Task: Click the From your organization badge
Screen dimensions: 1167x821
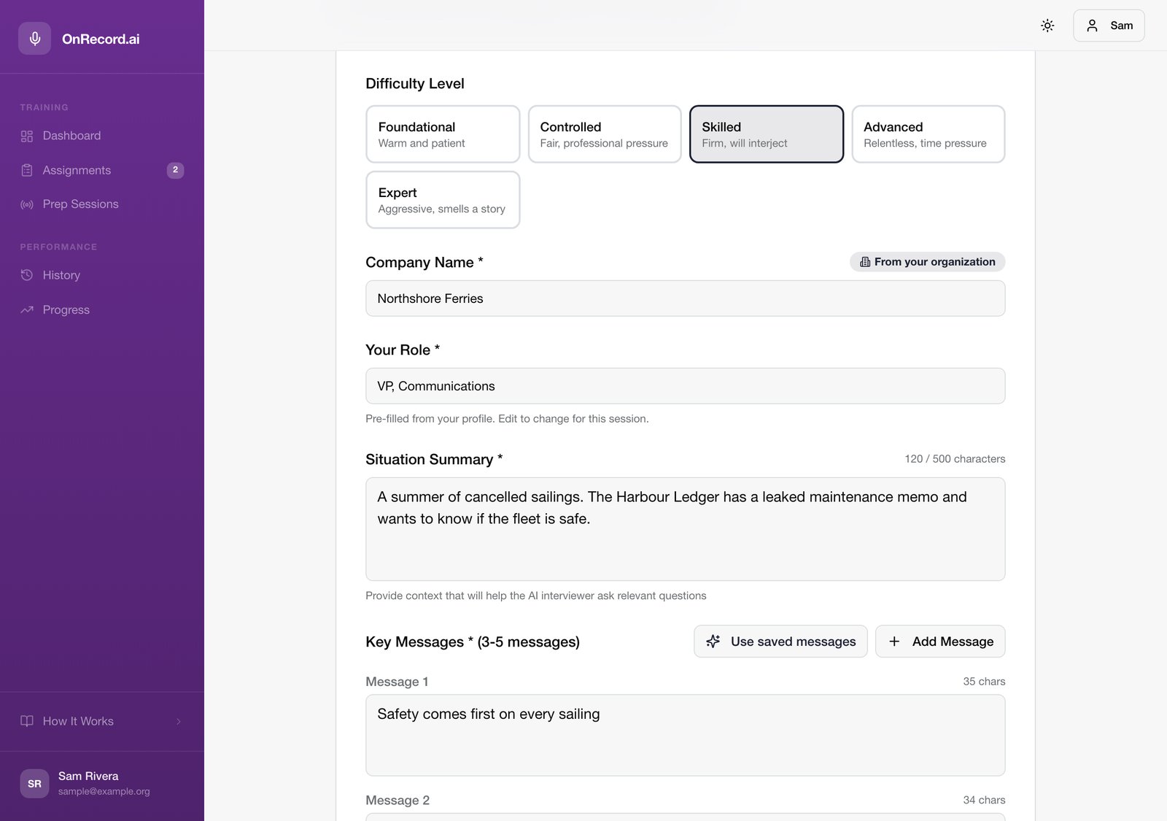Action: pos(927,262)
